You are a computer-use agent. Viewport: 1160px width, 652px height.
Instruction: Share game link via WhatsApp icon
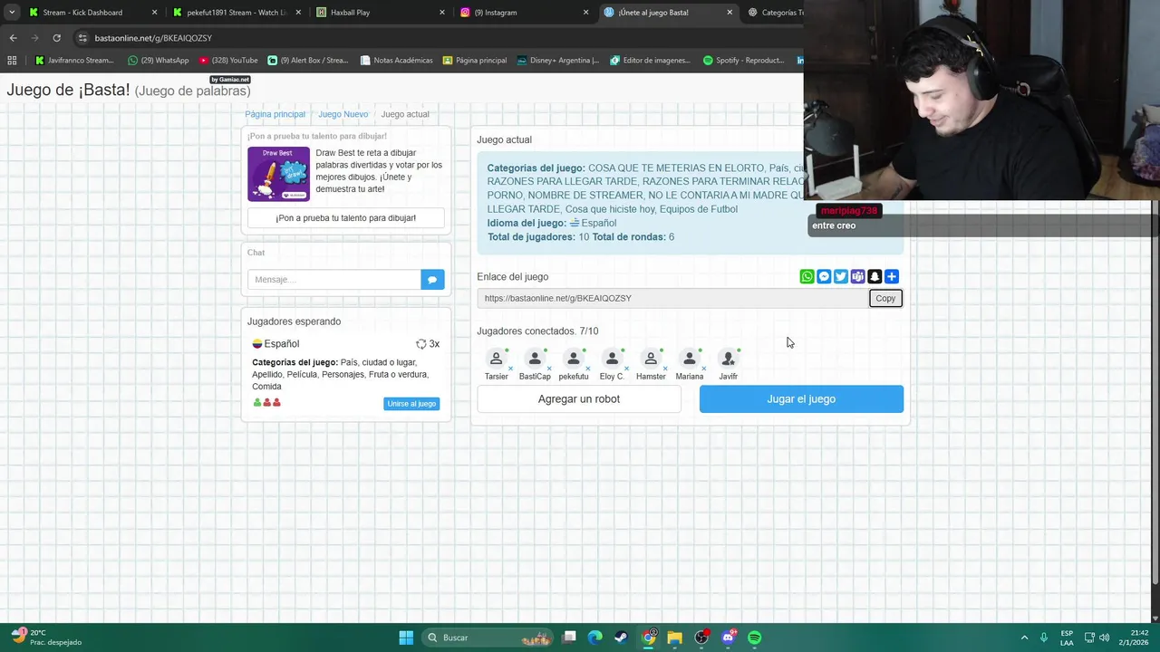[807, 276]
